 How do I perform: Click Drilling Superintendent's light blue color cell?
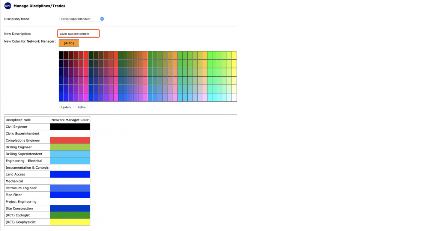pos(70,154)
